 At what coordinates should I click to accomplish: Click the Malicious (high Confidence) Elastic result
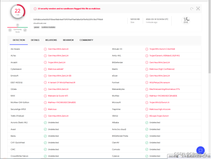[x=162, y=69]
